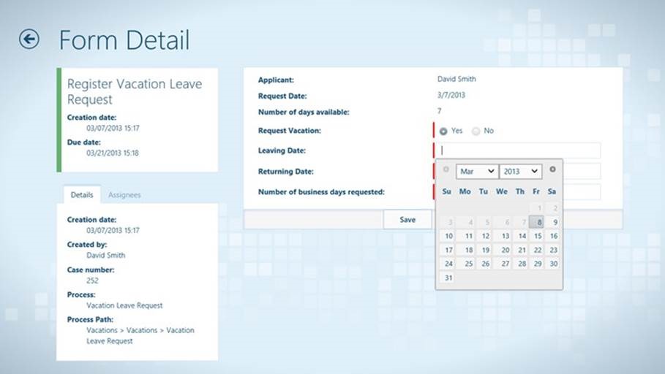Click the back arrow icon
Screen dimensions: 665x374
29,39
